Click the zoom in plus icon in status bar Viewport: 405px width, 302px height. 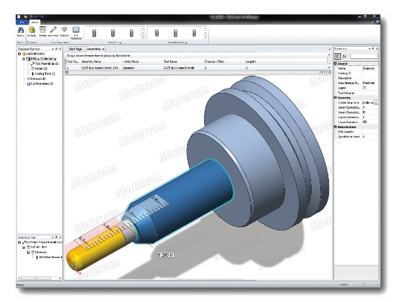pyautogui.click(x=377, y=284)
